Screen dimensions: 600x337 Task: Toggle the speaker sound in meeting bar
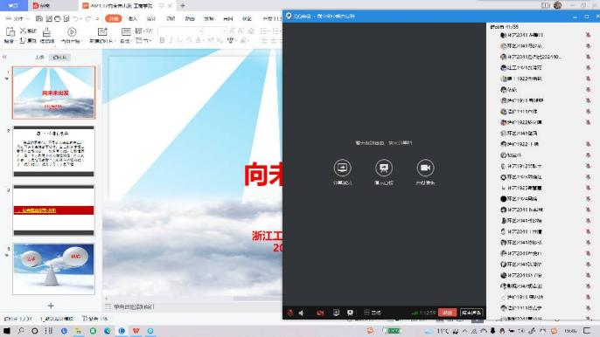302,313
